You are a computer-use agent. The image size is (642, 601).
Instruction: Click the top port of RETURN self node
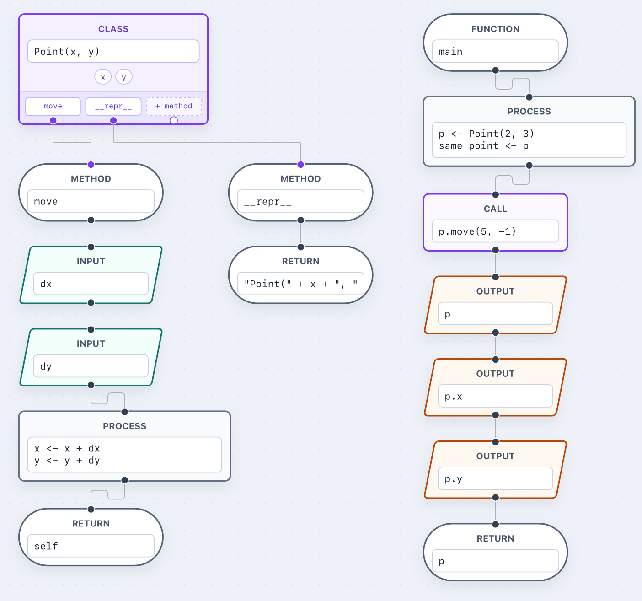(x=91, y=510)
